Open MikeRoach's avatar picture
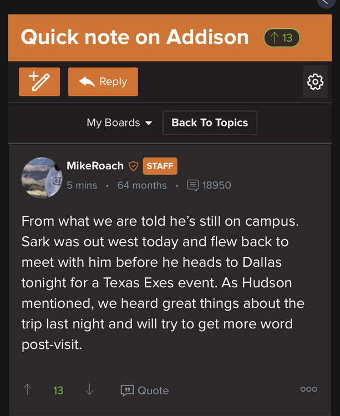The image size is (340, 416). (x=42, y=177)
